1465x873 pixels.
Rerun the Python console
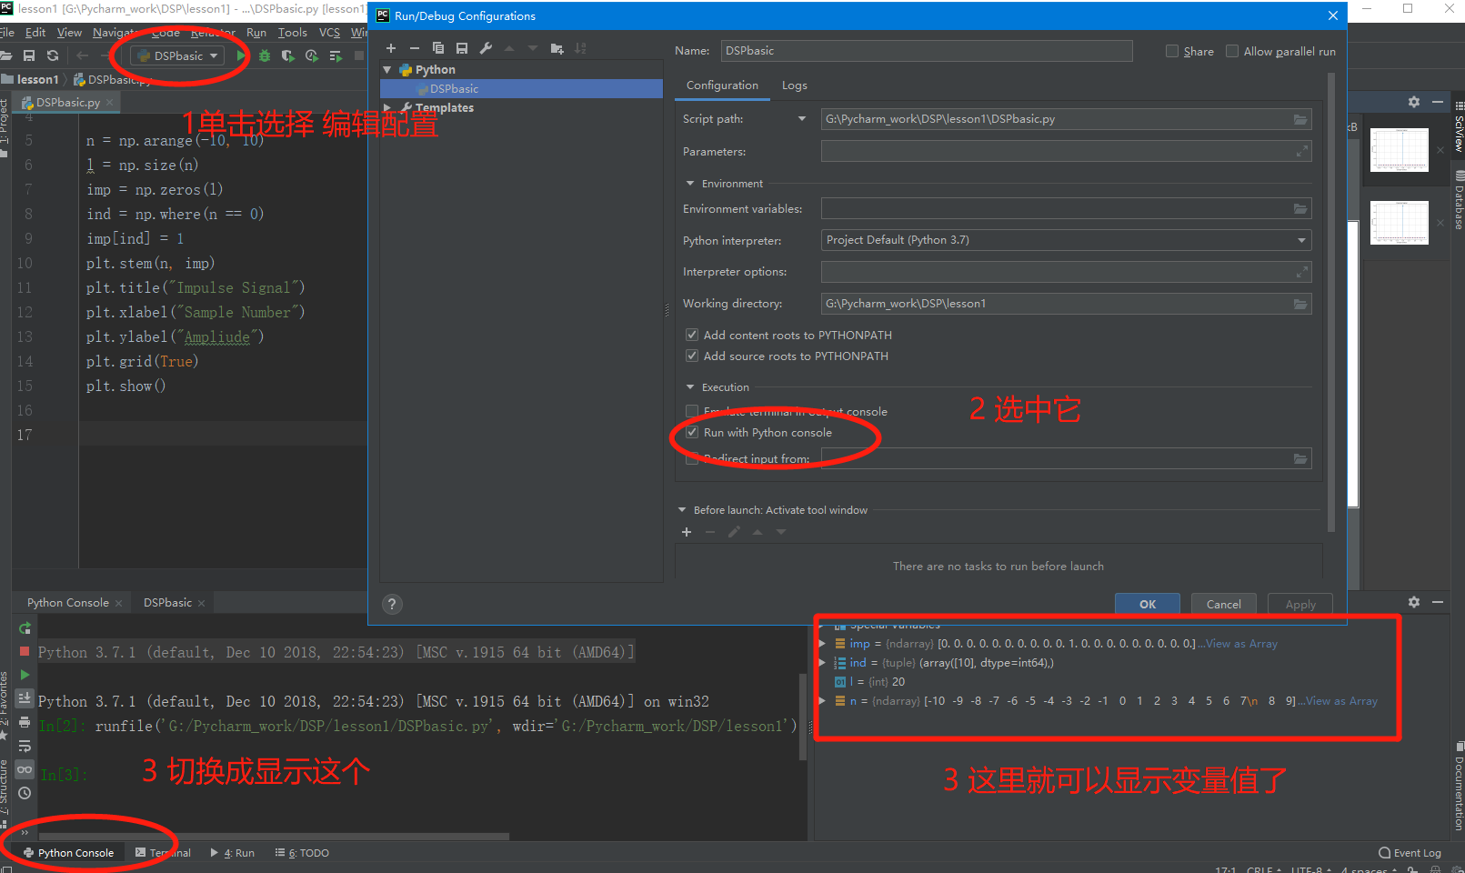coord(25,628)
